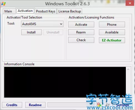Open the Tool dropdown showing AutoKMS
This screenshot has width=135, height=110.
click(42, 24)
